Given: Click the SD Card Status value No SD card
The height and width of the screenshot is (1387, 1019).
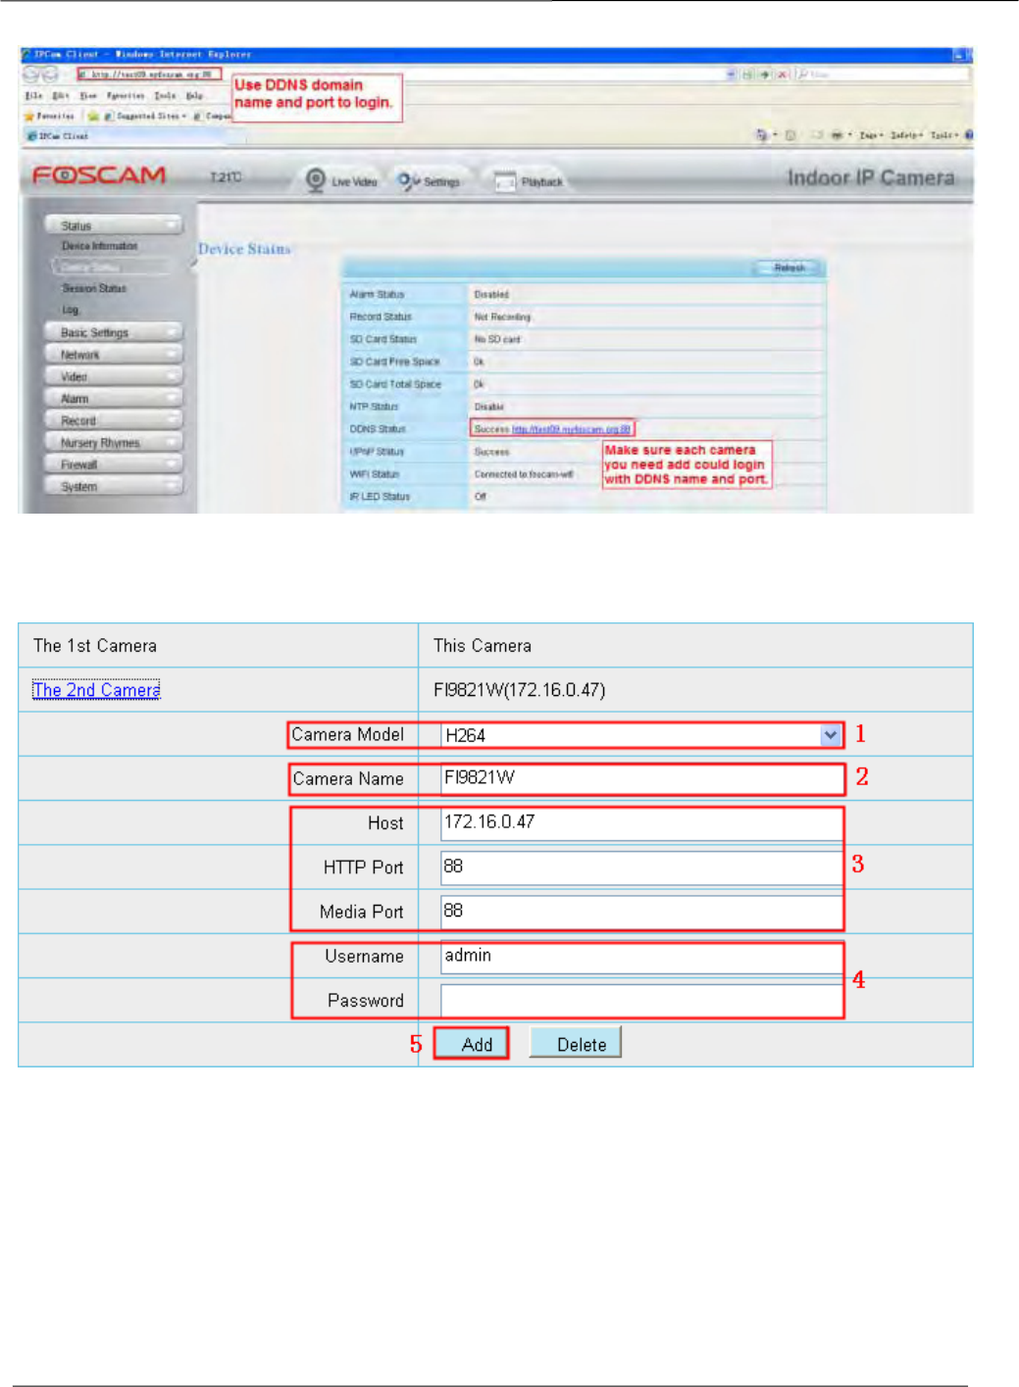Looking at the screenshot, I should tap(497, 339).
